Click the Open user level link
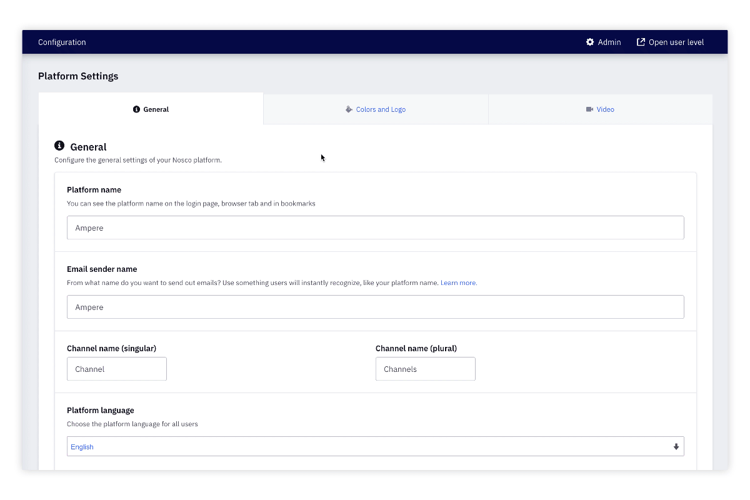The height and width of the screenshot is (500, 750). tap(670, 42)
